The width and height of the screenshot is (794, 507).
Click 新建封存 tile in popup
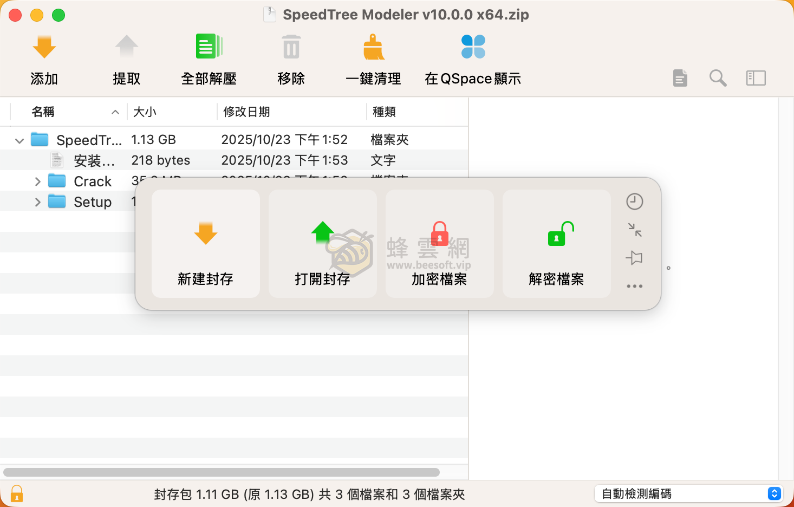coord(206,244)
